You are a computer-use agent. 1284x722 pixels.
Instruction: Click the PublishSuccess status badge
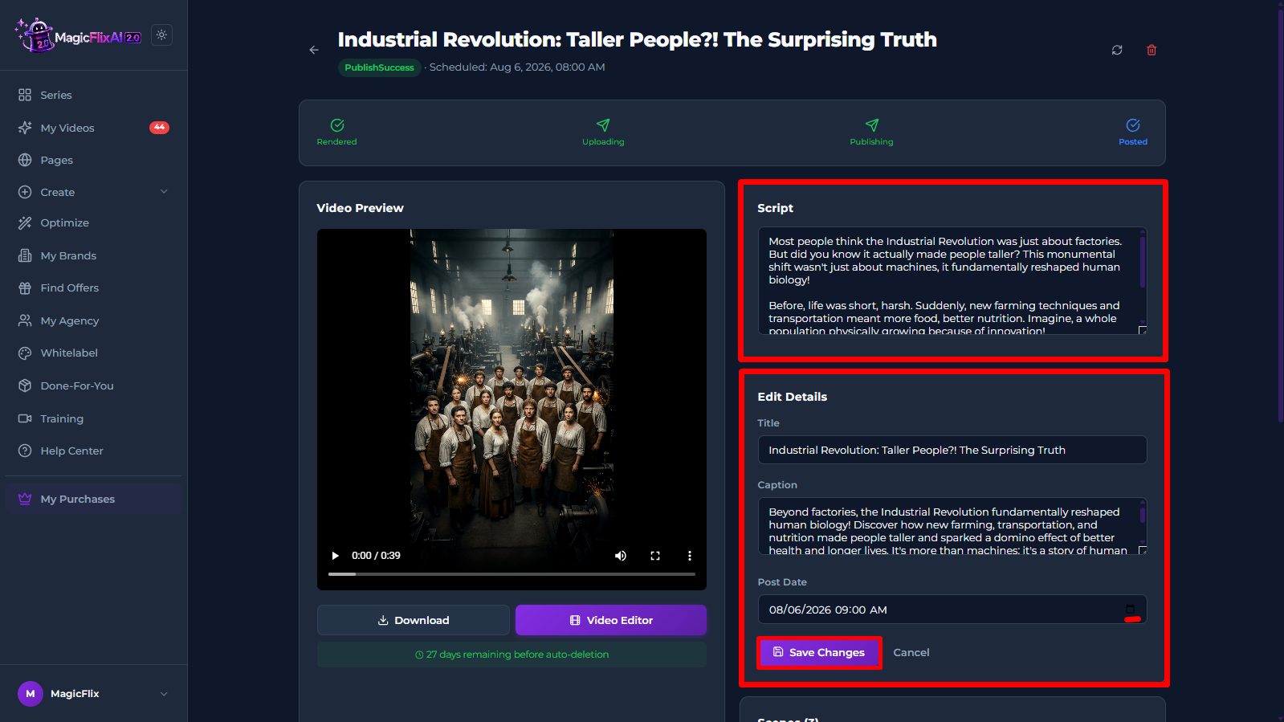tap(379, 67)
